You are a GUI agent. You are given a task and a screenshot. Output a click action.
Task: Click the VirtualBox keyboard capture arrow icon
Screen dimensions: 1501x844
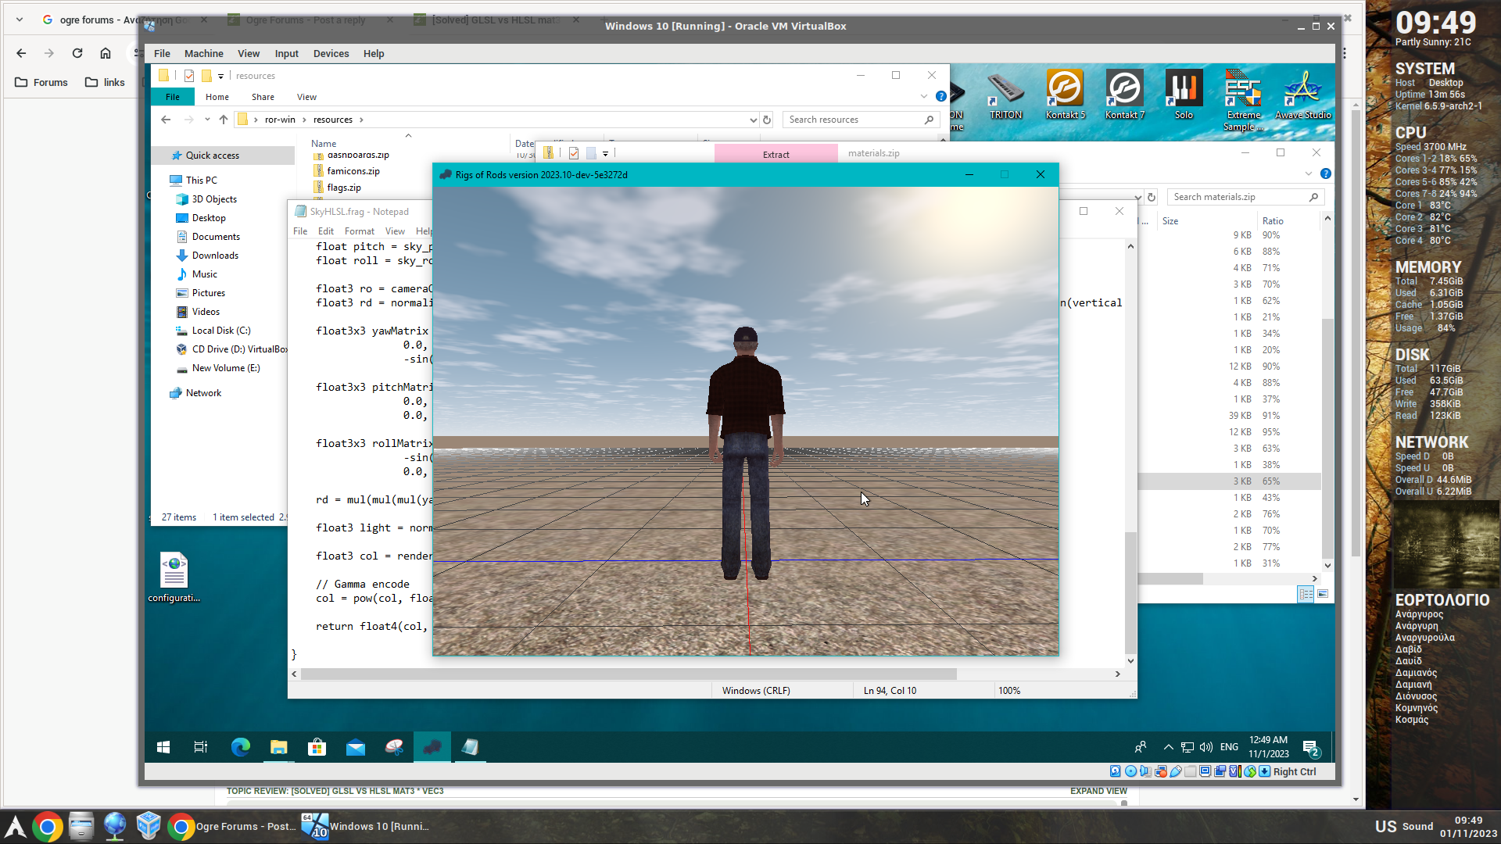(1265, 771)
